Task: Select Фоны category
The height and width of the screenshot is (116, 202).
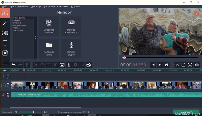Action: pos(16,28)
